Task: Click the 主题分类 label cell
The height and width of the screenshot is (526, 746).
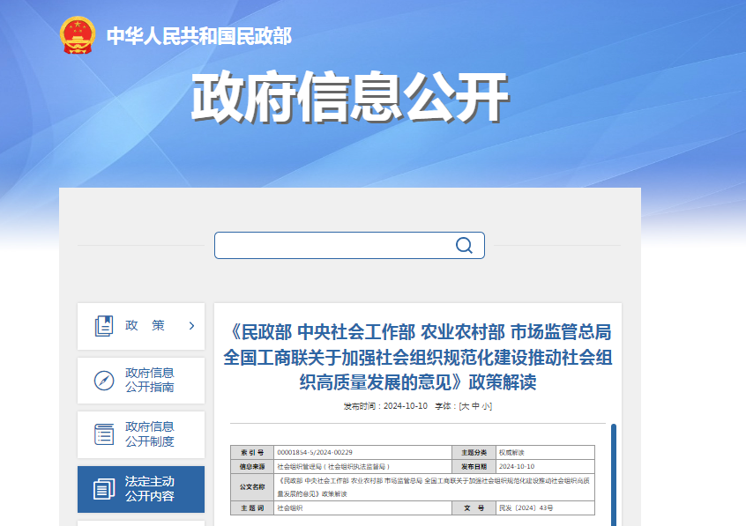Action: click(474, 452)
